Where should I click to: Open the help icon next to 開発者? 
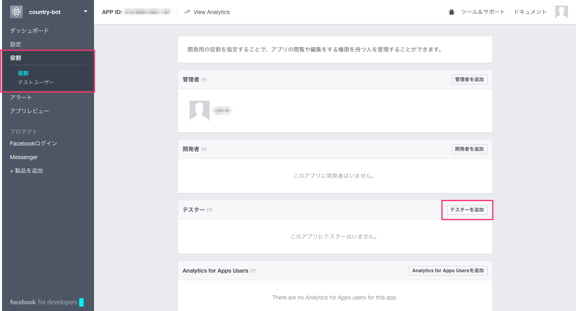point(204,149)
